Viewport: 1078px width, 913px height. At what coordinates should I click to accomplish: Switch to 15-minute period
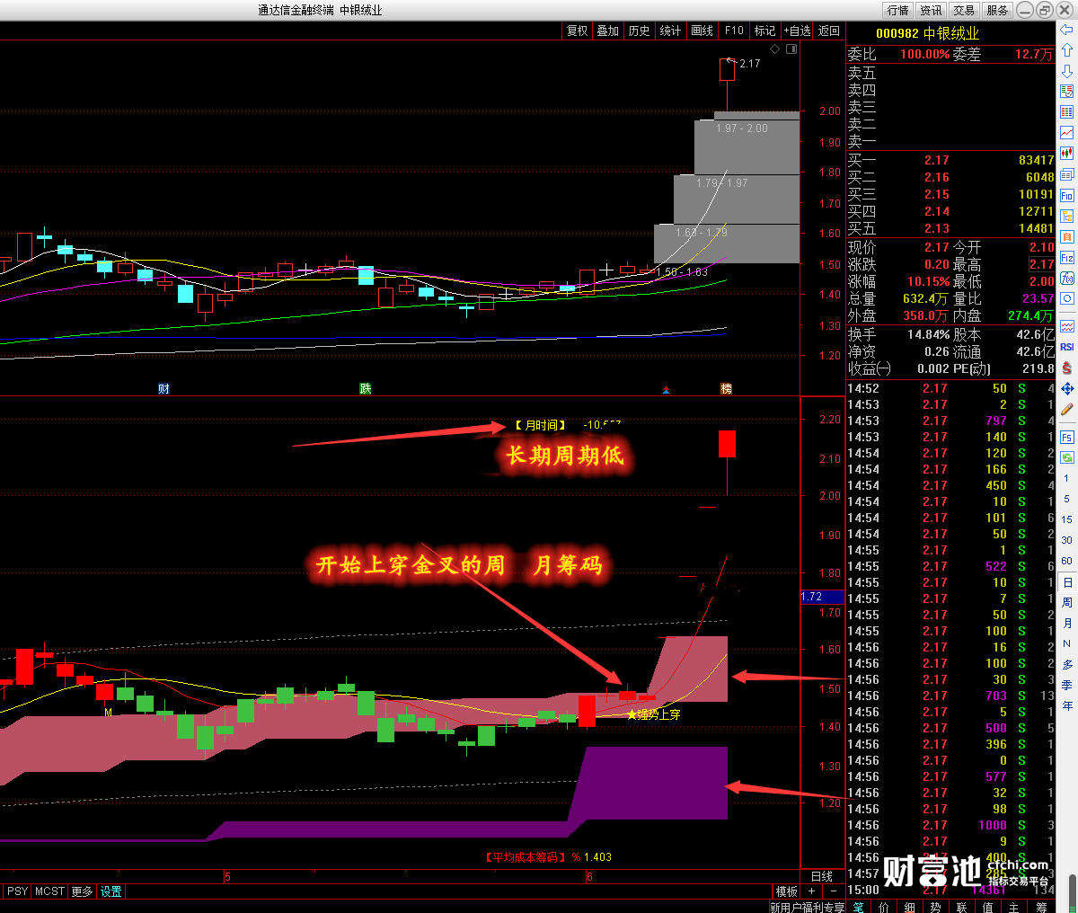(x=1067, y=519)
